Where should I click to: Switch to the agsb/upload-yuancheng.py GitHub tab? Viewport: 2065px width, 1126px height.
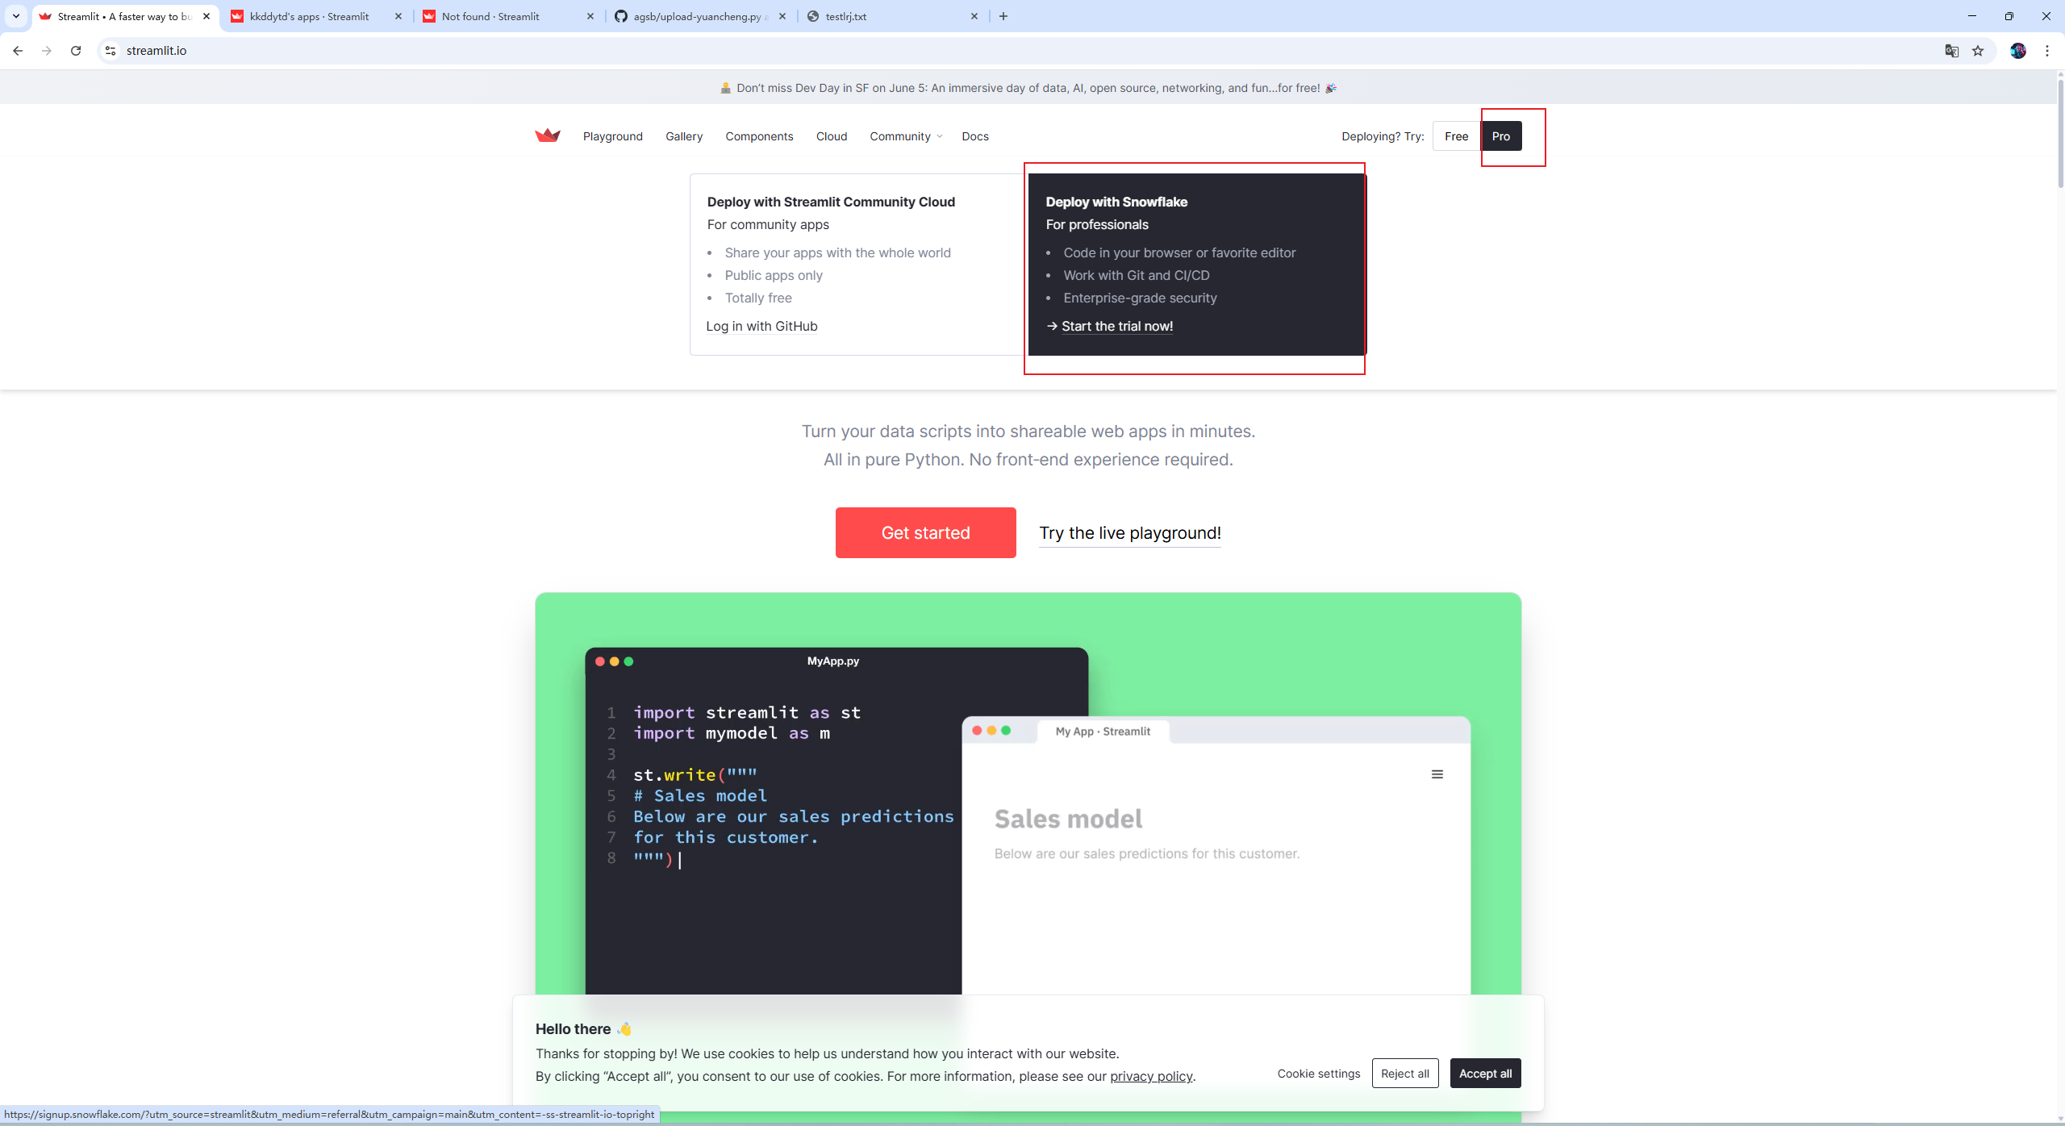[x=701, y=16]
